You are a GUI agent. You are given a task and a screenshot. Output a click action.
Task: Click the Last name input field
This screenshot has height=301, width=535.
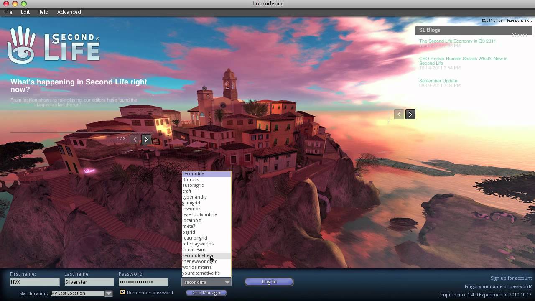pos(89,282)
